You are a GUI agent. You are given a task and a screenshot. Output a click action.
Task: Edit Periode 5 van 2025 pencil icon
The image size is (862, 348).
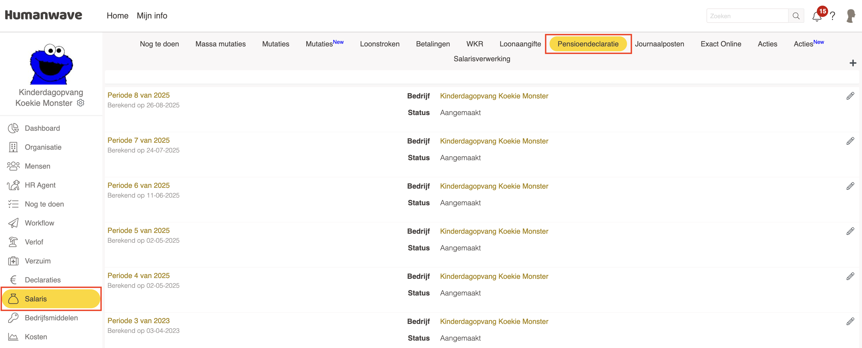coord(850,231)
